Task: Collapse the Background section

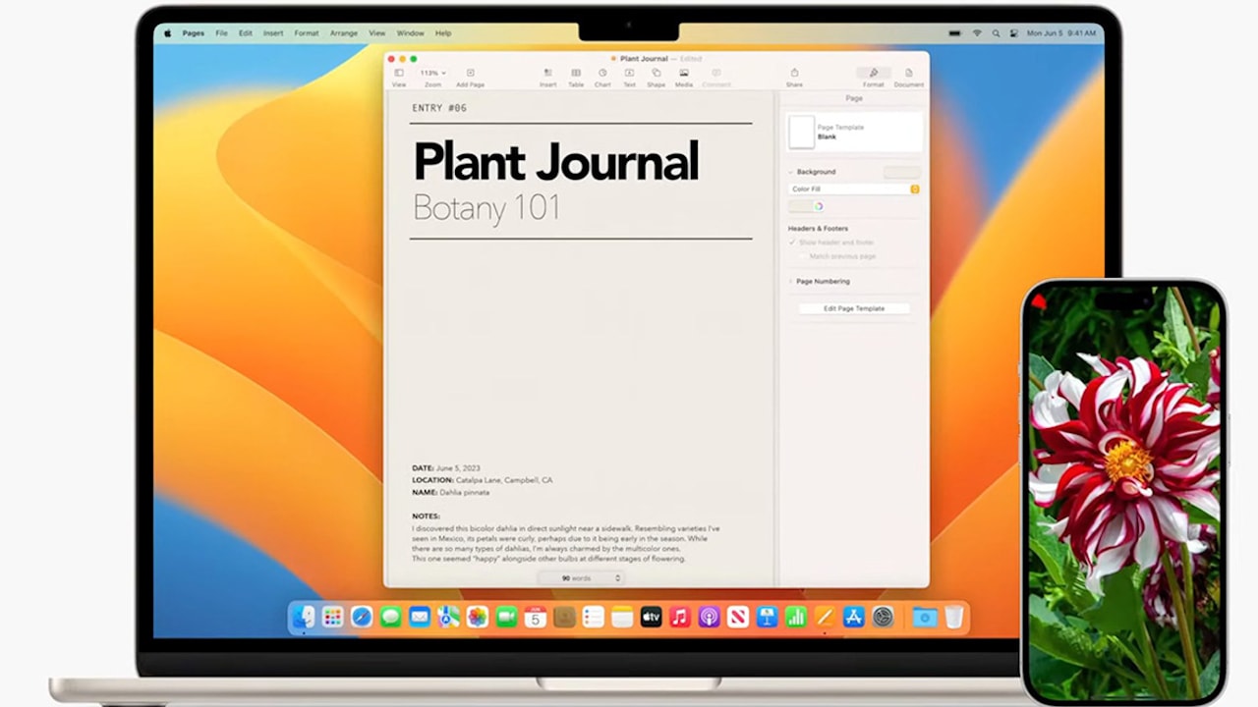Action: pos(790,172)
